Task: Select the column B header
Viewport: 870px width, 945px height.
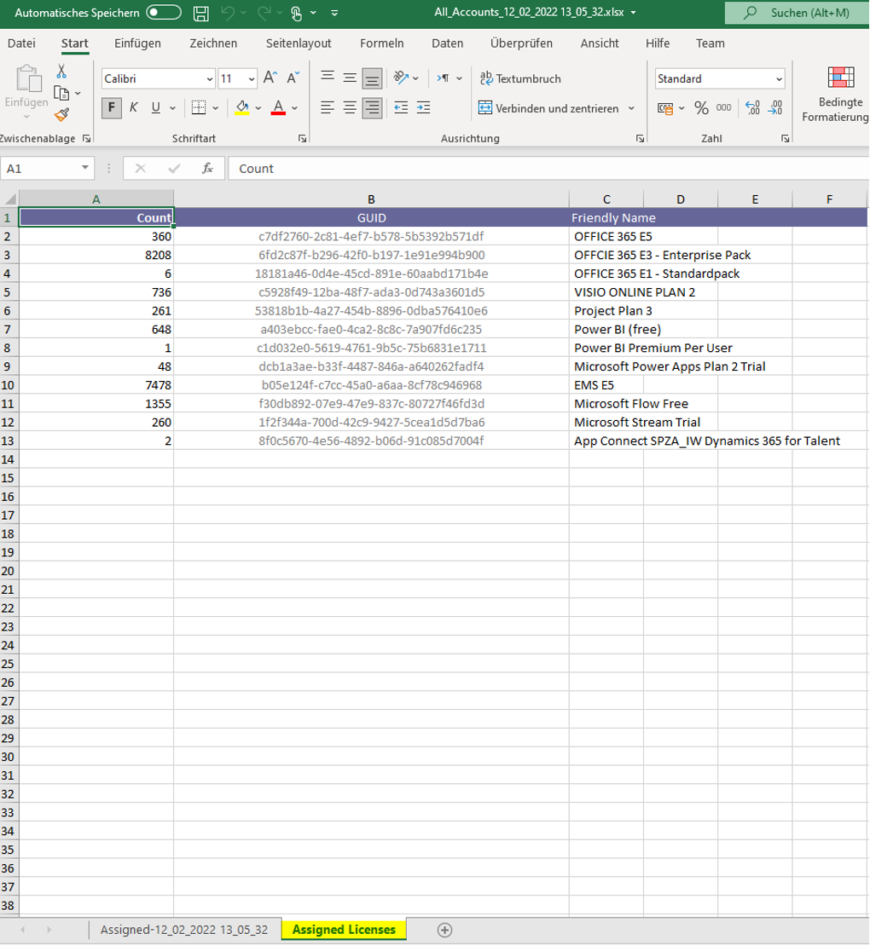Action: pyautogui.click(x=371, y=199)
